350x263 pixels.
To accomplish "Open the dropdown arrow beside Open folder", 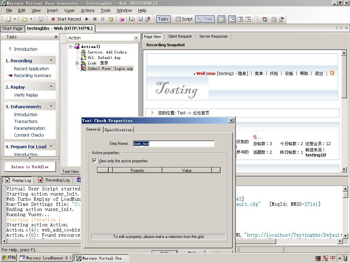I will (x=31, y=19).
